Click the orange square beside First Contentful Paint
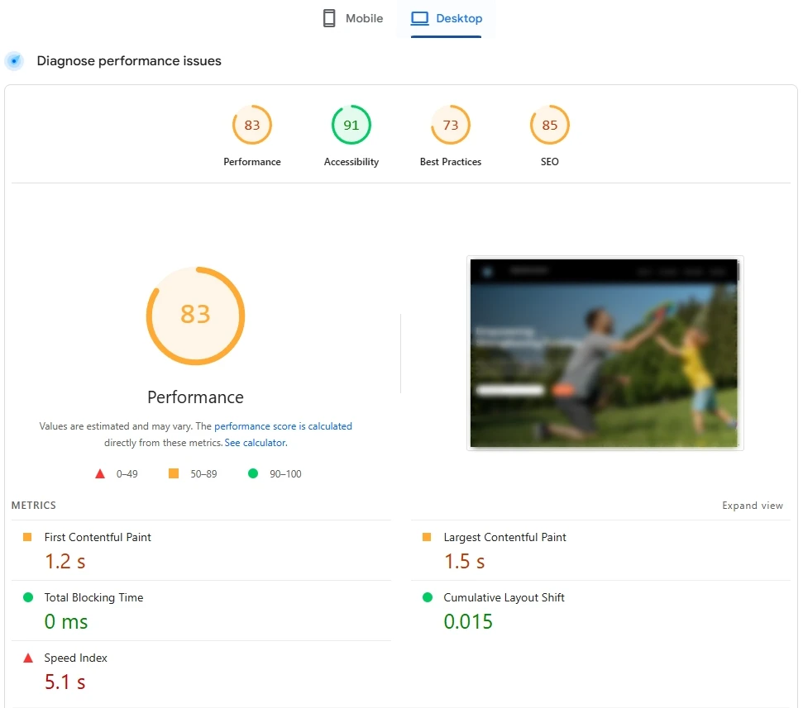Screen dimensions: 803x708 (26, 536)
